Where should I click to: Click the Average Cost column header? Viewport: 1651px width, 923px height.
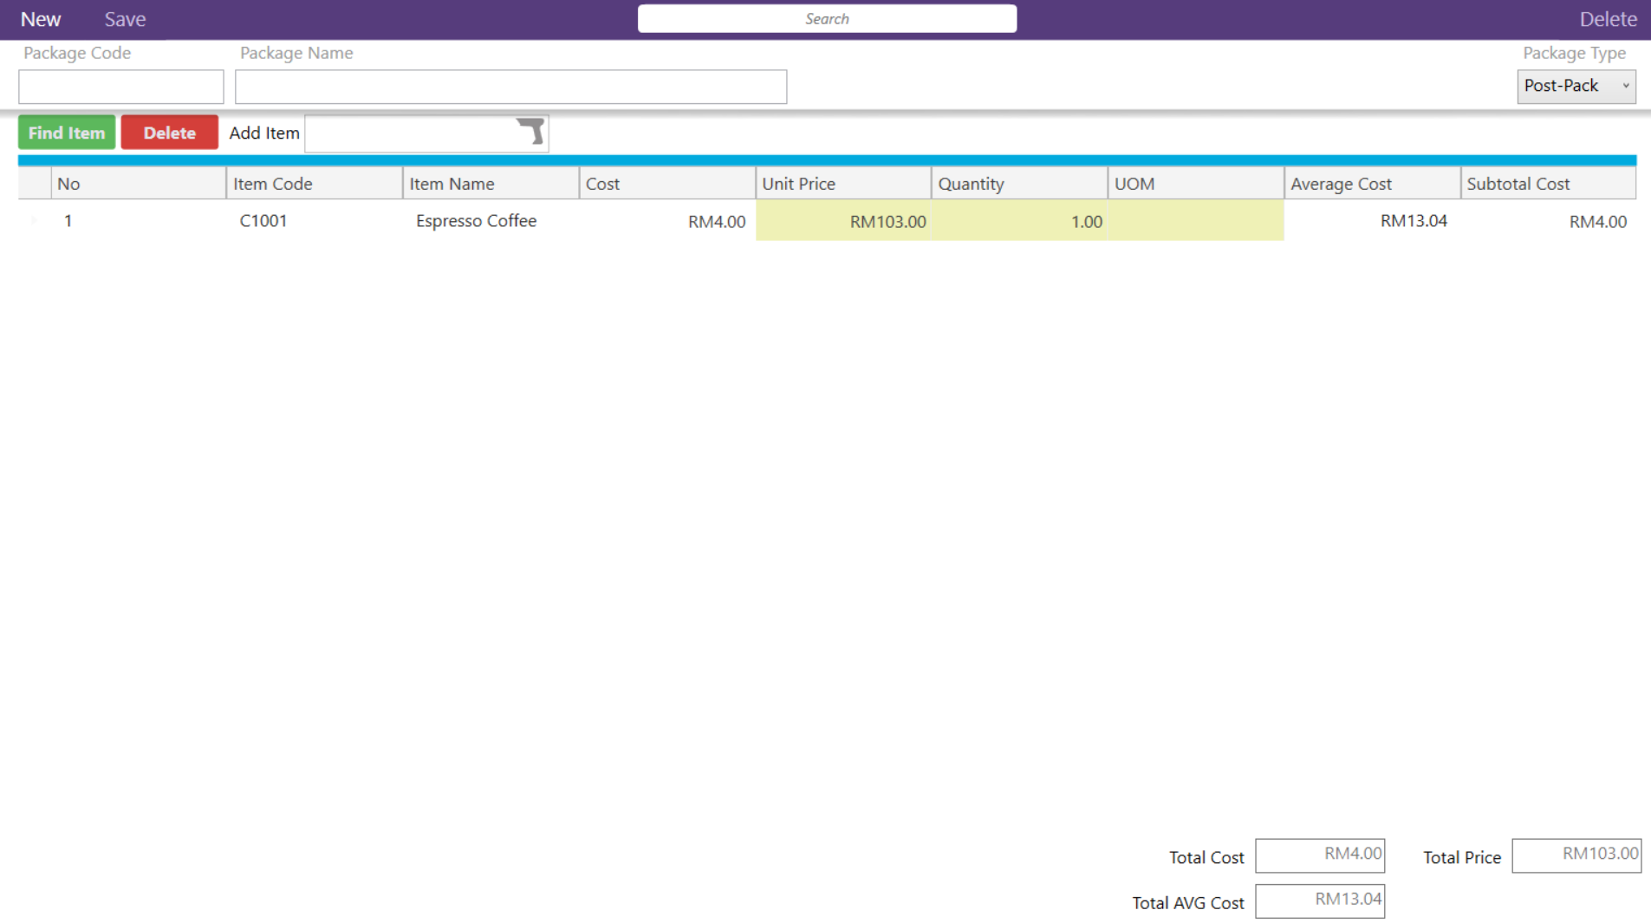pos(1372,184)
